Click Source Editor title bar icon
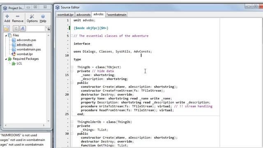The image size is (263, 148). tap(58, 7)
